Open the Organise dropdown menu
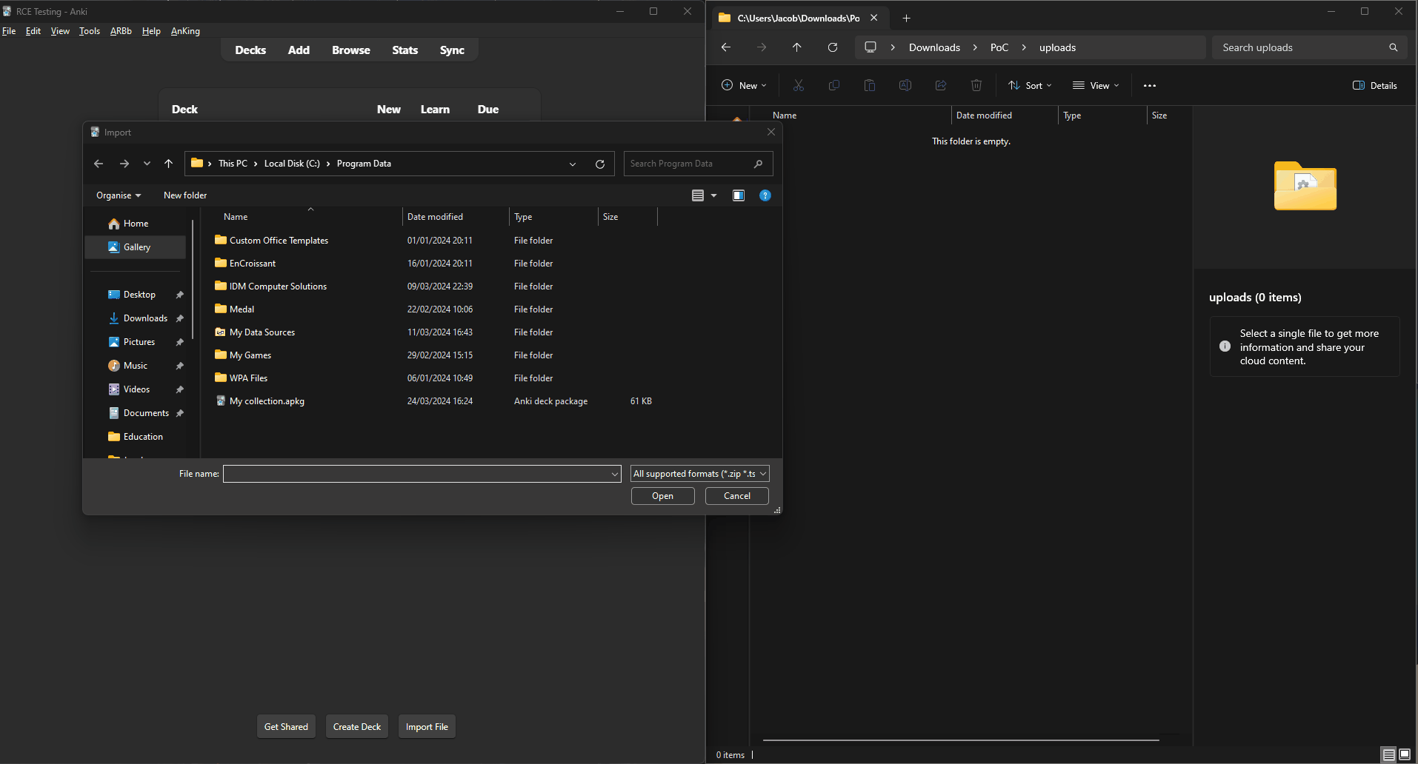Image resolution: width=1418 pixels, height=764 pixels. [x=119, y=195]
